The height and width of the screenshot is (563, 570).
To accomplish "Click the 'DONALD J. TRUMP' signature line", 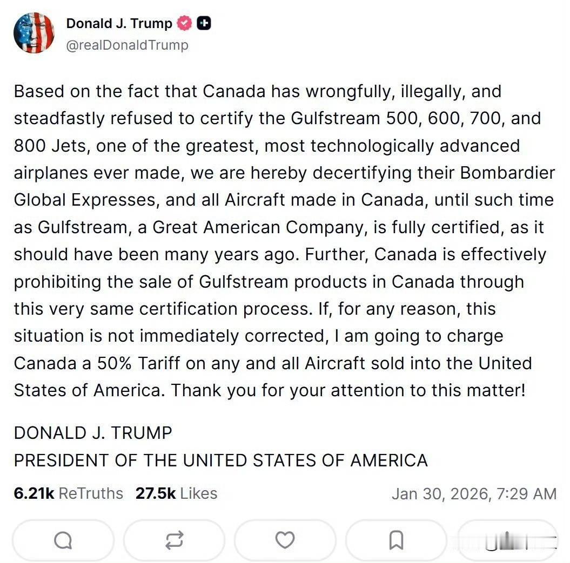I will click(93, 432).
